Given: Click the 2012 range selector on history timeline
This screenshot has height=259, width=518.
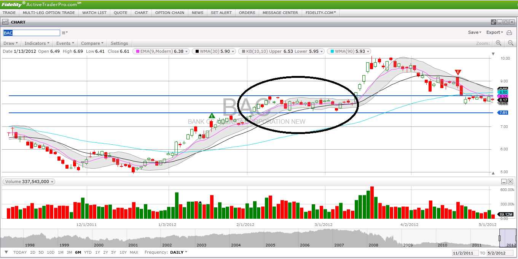Looking at the screenshot, I should [507, 238].
